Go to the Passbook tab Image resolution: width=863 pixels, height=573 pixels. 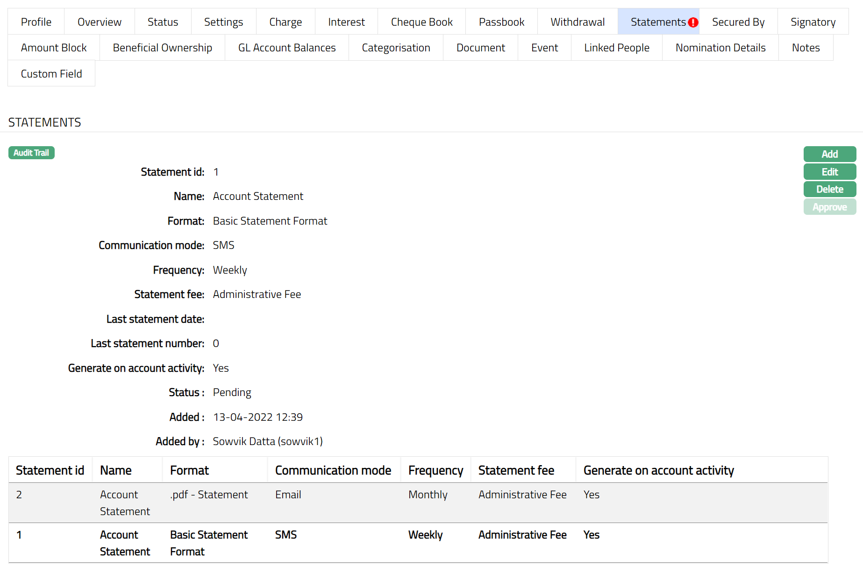coord(501,22)
